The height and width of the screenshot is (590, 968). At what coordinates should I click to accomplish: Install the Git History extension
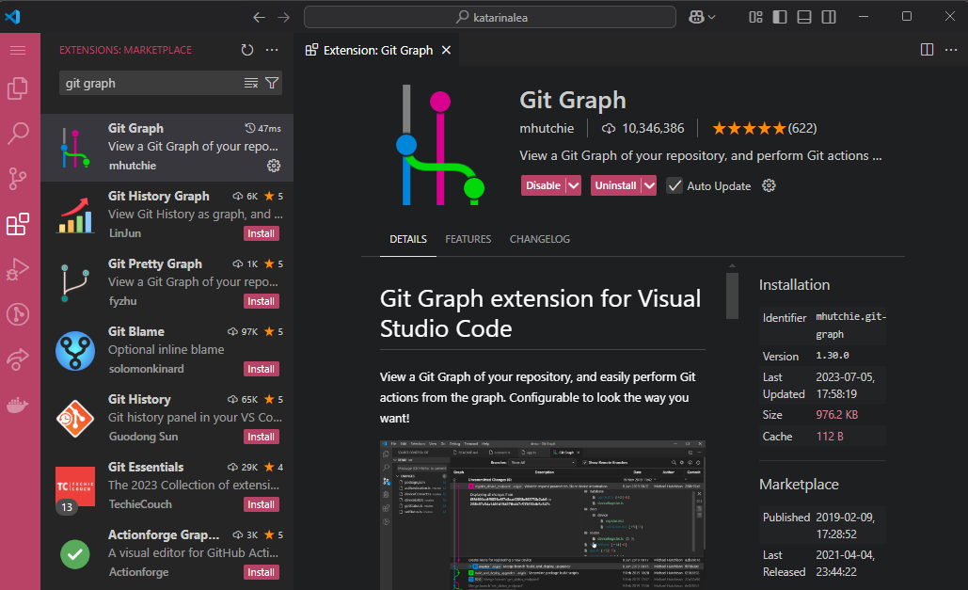coord(262,437)
